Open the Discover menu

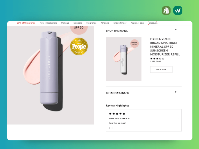point(153,23)
